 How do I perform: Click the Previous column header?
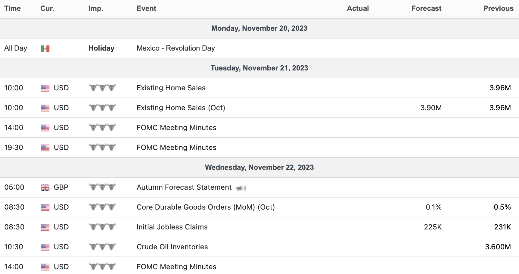point(498,8)
